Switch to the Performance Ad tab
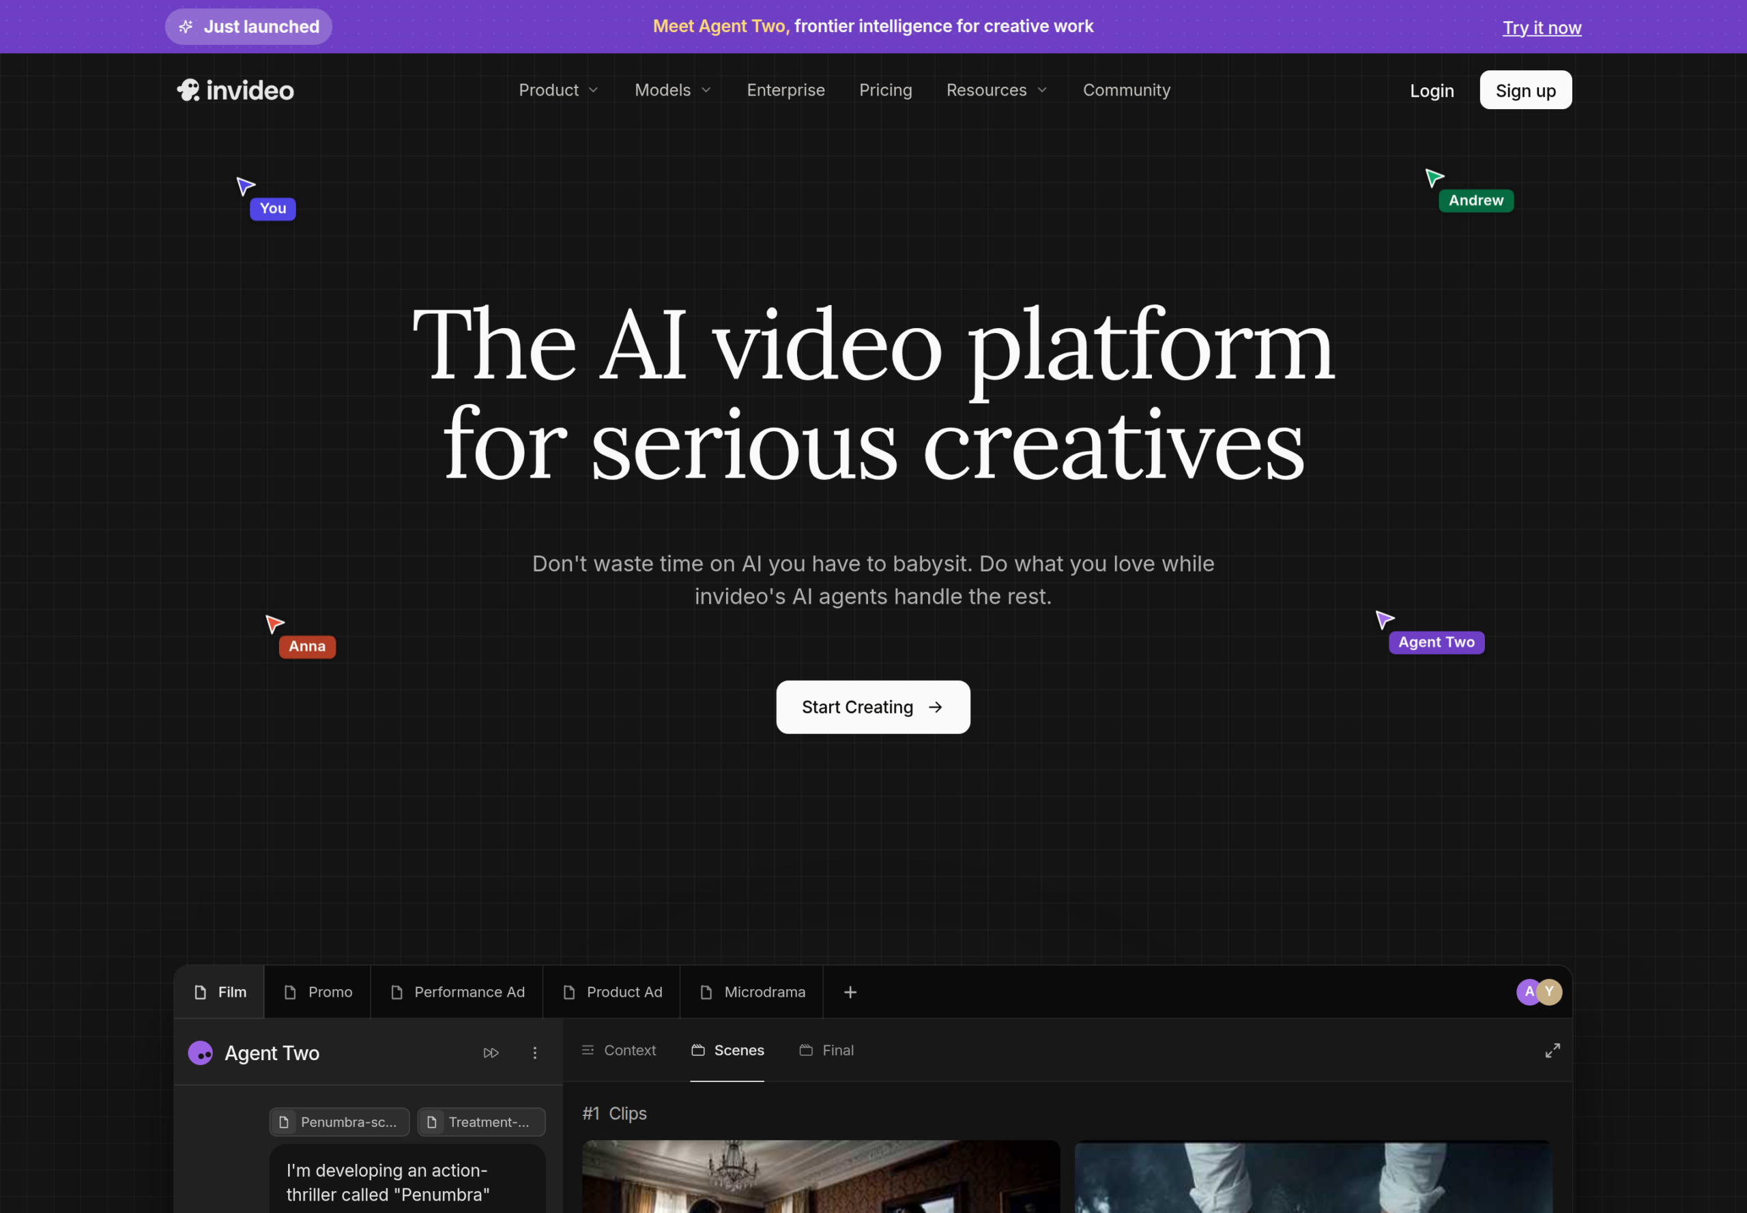This screenshot has height=1213, width=1747. coord(457,992)
